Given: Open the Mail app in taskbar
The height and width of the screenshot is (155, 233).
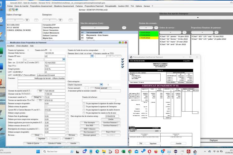Looking at the screenshot, I should pyautogui.click(x=136, y=152).
